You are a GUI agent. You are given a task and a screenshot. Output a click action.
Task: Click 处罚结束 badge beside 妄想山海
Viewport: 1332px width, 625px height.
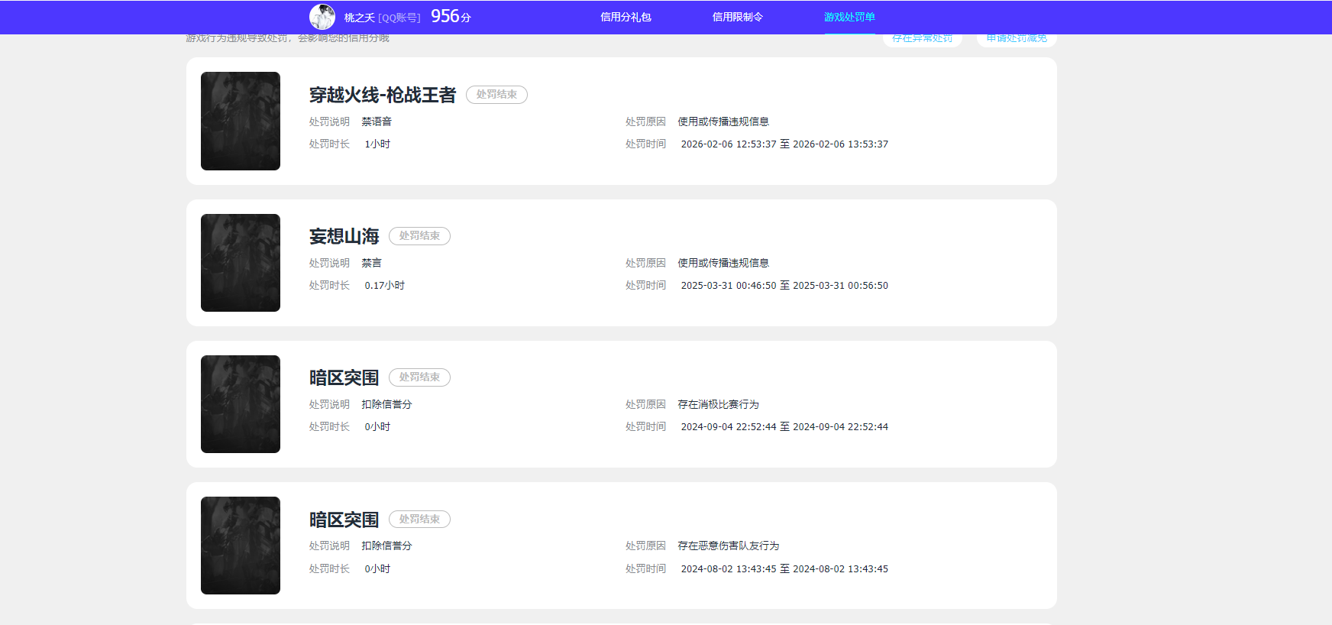419,236
